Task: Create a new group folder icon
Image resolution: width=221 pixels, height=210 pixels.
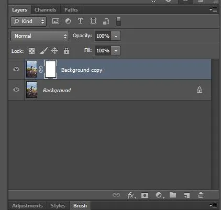Action: tap(173, 195)
